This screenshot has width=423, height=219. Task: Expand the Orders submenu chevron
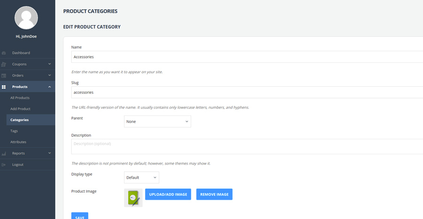(49, 76)
